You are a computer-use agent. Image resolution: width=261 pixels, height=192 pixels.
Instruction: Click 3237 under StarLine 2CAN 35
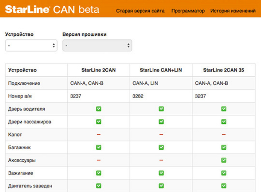[200, 96]
